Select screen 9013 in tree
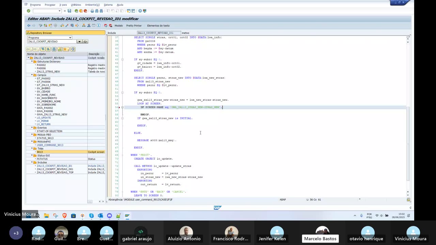This screenshot has height=245, width=436. (40, 152)
